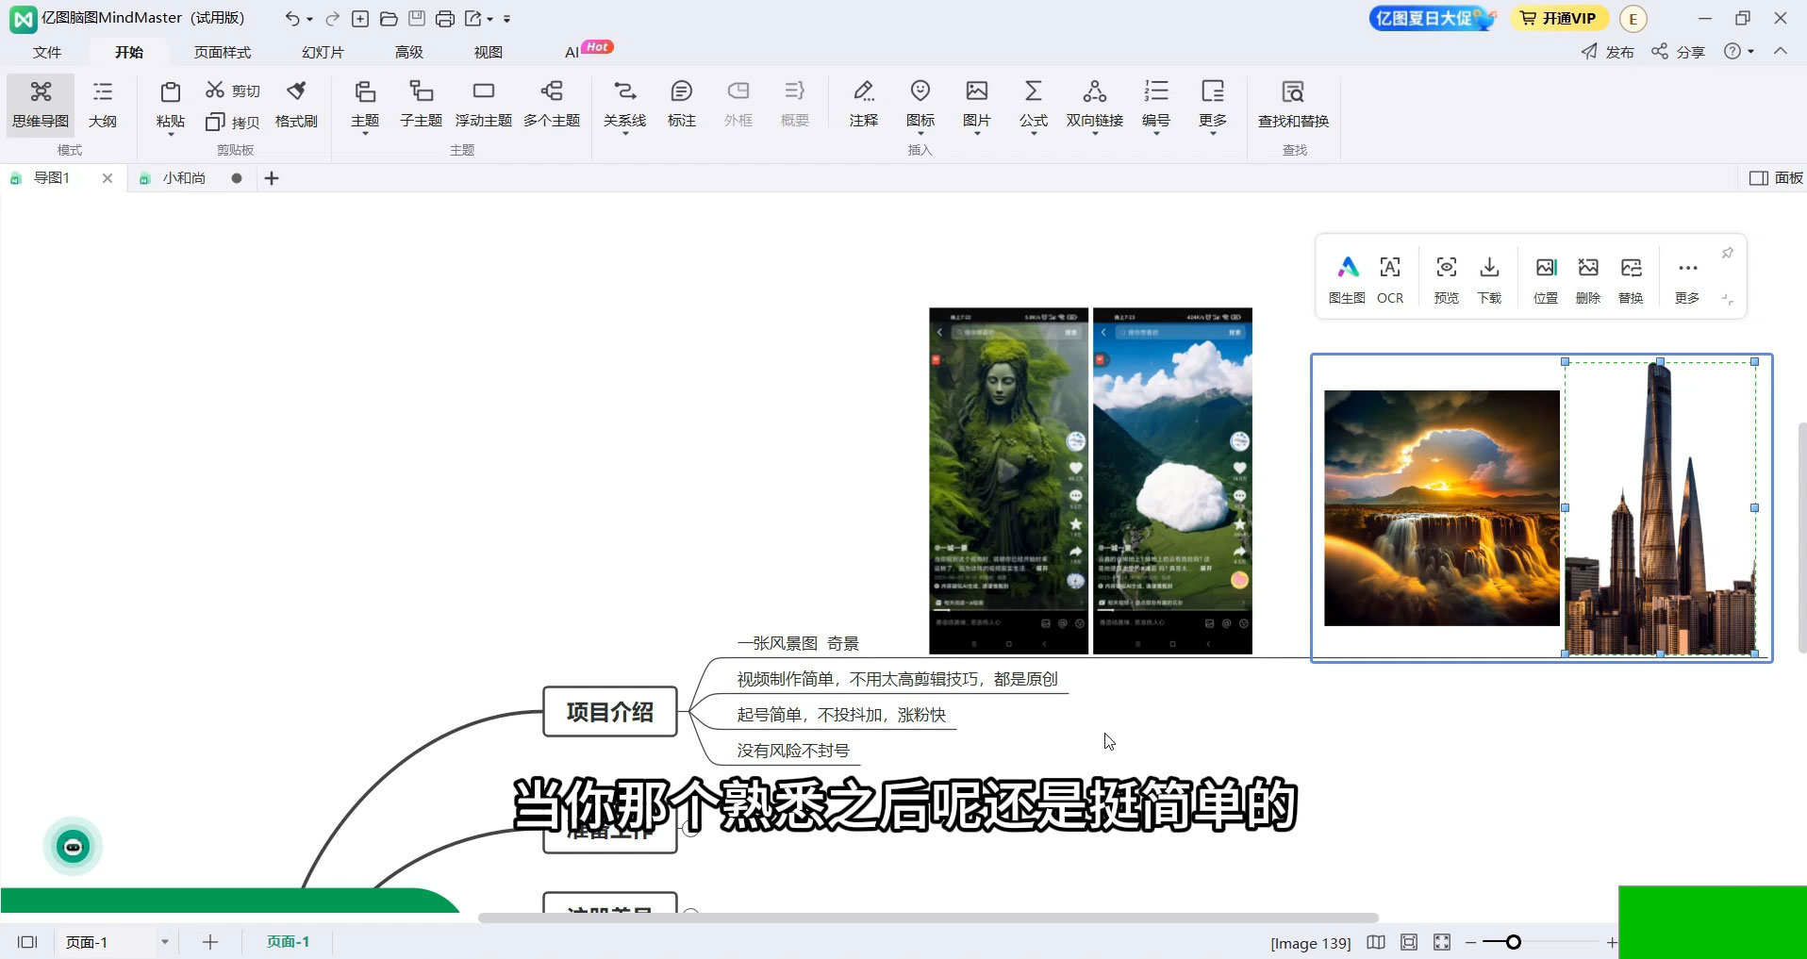Toggle the 面板 side panel
This screenshot has width=1807, height=959.
pyautogui.click(x=1776, y=178)
